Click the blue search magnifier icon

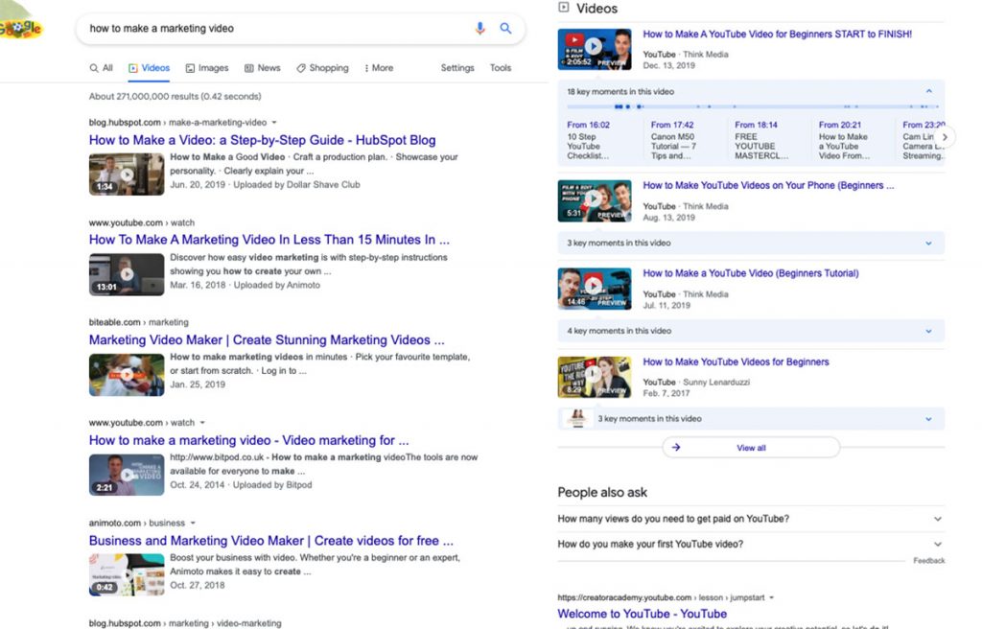click(505, 28)
